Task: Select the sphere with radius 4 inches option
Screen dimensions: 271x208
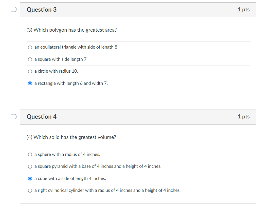Action: (30, 154)
